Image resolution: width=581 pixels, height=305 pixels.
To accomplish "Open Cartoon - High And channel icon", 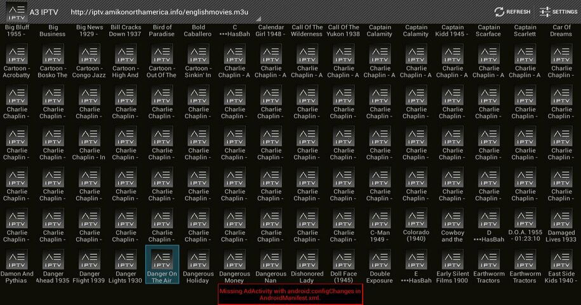I will [x=126, y=54].
